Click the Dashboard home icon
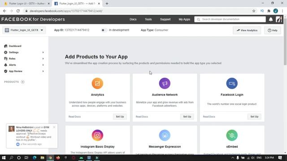The image size is (287, 161). pyautogui.click(x=6, y=46)
